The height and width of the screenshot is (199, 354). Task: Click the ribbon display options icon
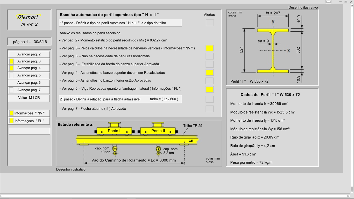click(346, 2)
